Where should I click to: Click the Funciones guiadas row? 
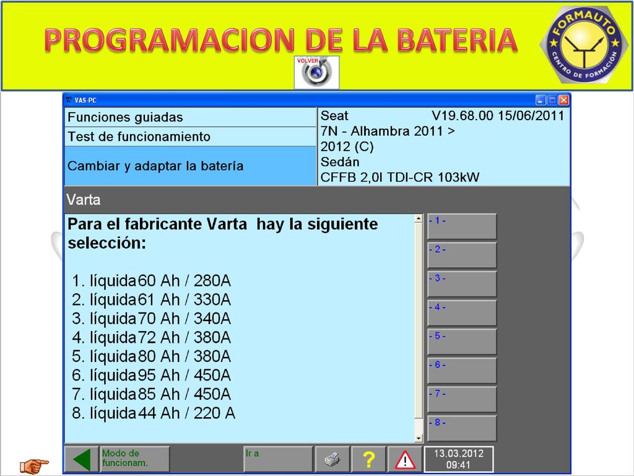190,117
